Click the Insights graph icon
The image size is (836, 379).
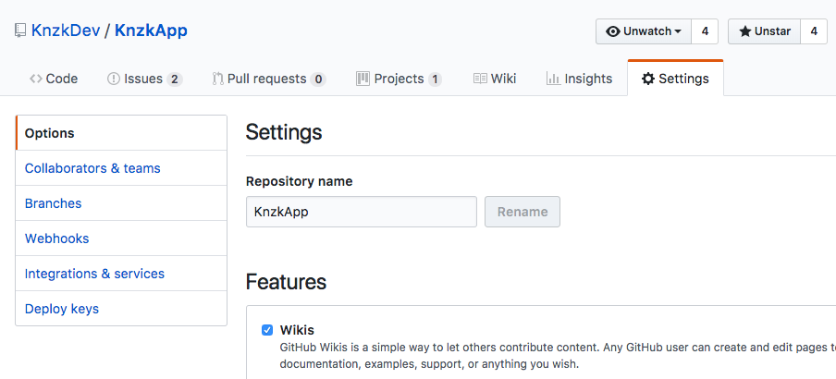point(553,79)
